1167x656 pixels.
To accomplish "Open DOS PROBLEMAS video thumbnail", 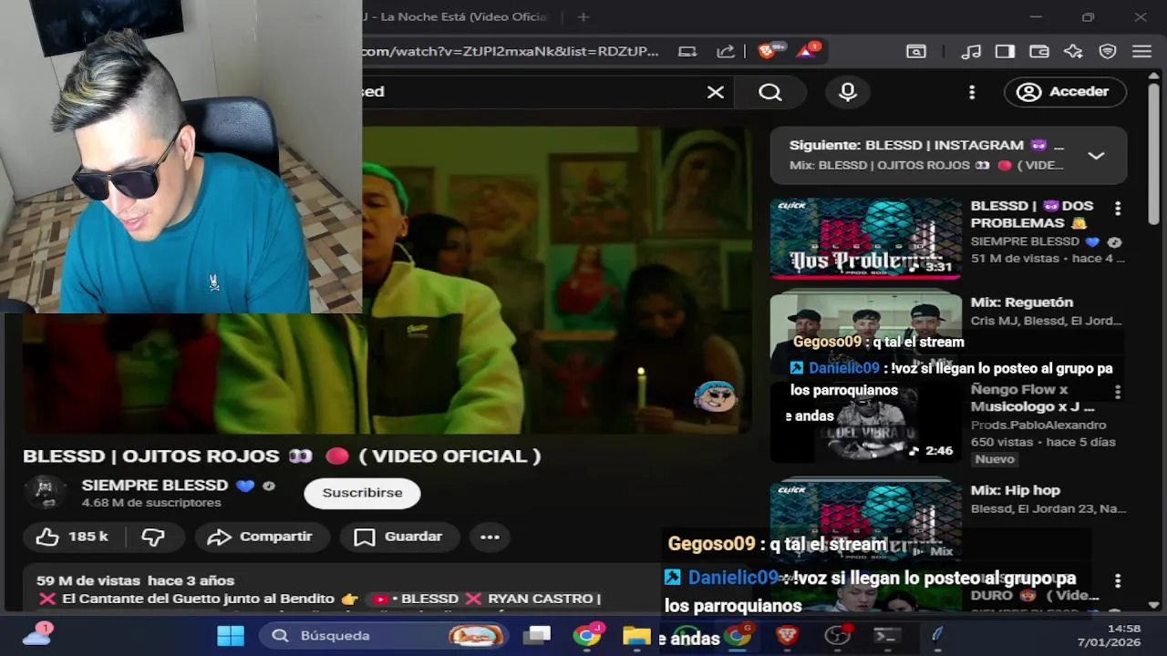I will click(865, 238).
